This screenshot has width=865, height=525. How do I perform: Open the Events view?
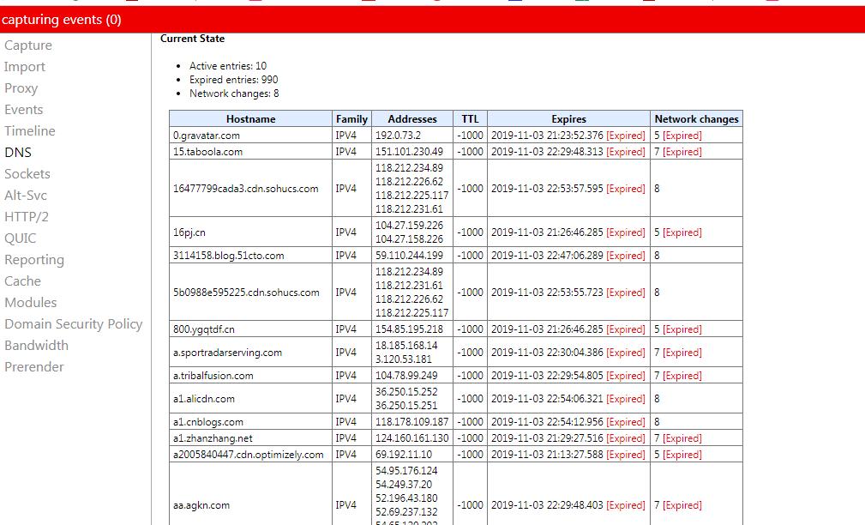click(24, 109)
